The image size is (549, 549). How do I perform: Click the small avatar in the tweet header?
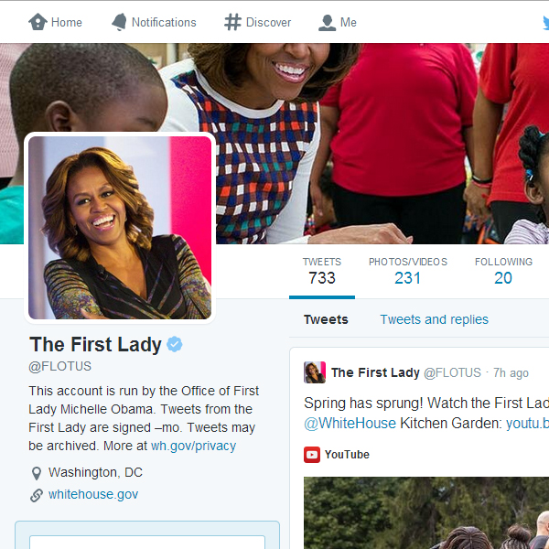coord(315,372)
